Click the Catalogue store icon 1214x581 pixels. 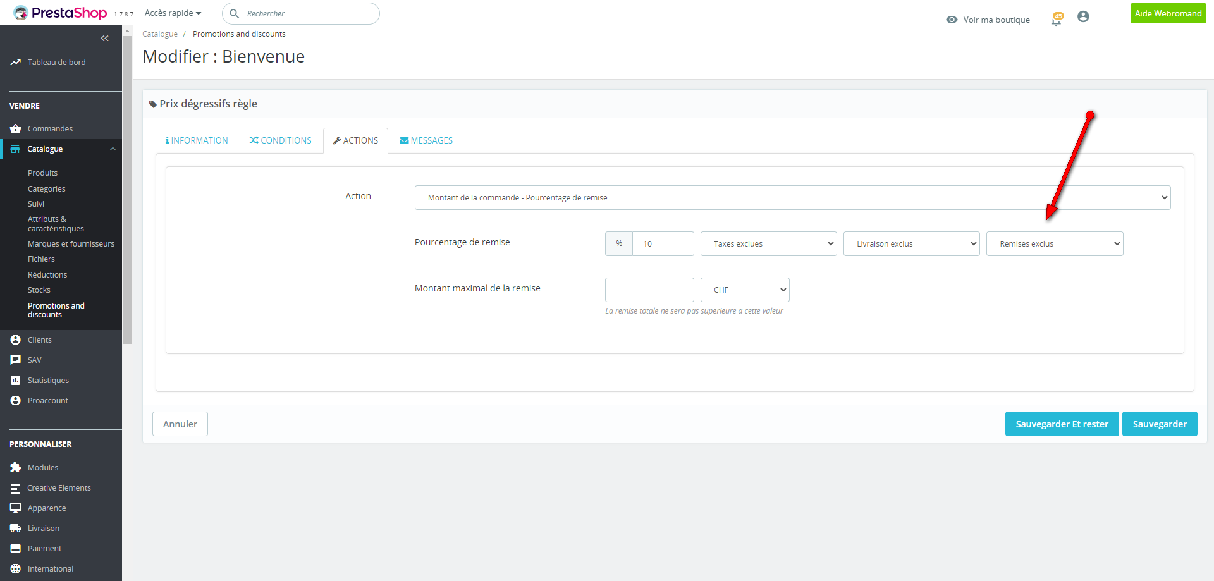click(x=15, y=149)
